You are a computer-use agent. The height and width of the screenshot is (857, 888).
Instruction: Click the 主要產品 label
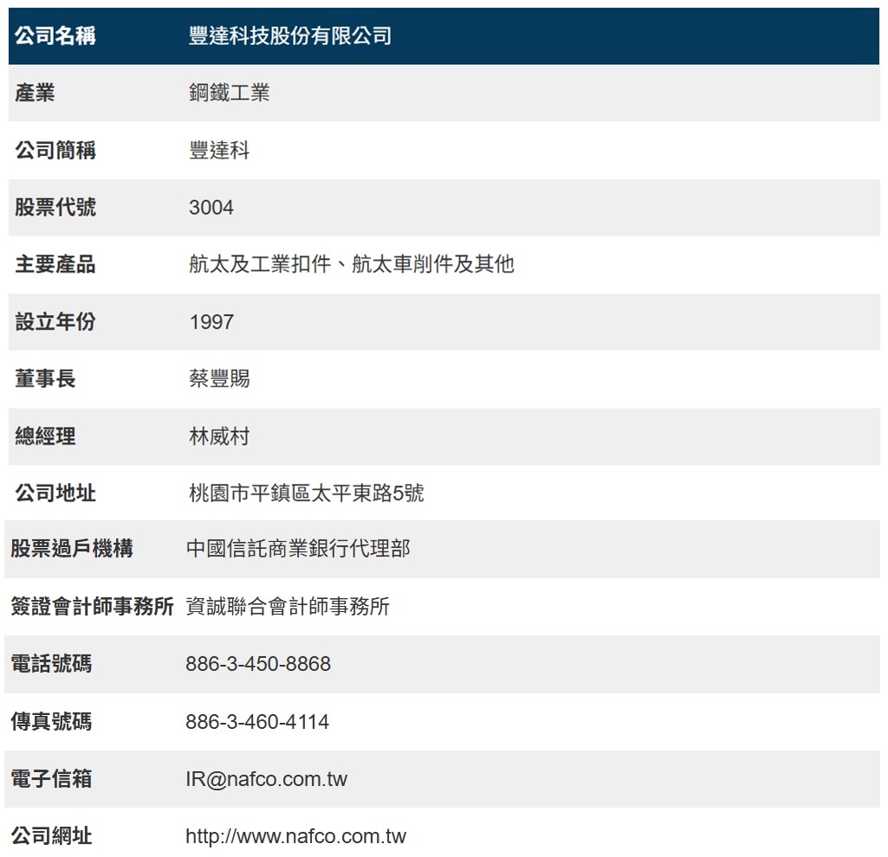coord(55,264)
